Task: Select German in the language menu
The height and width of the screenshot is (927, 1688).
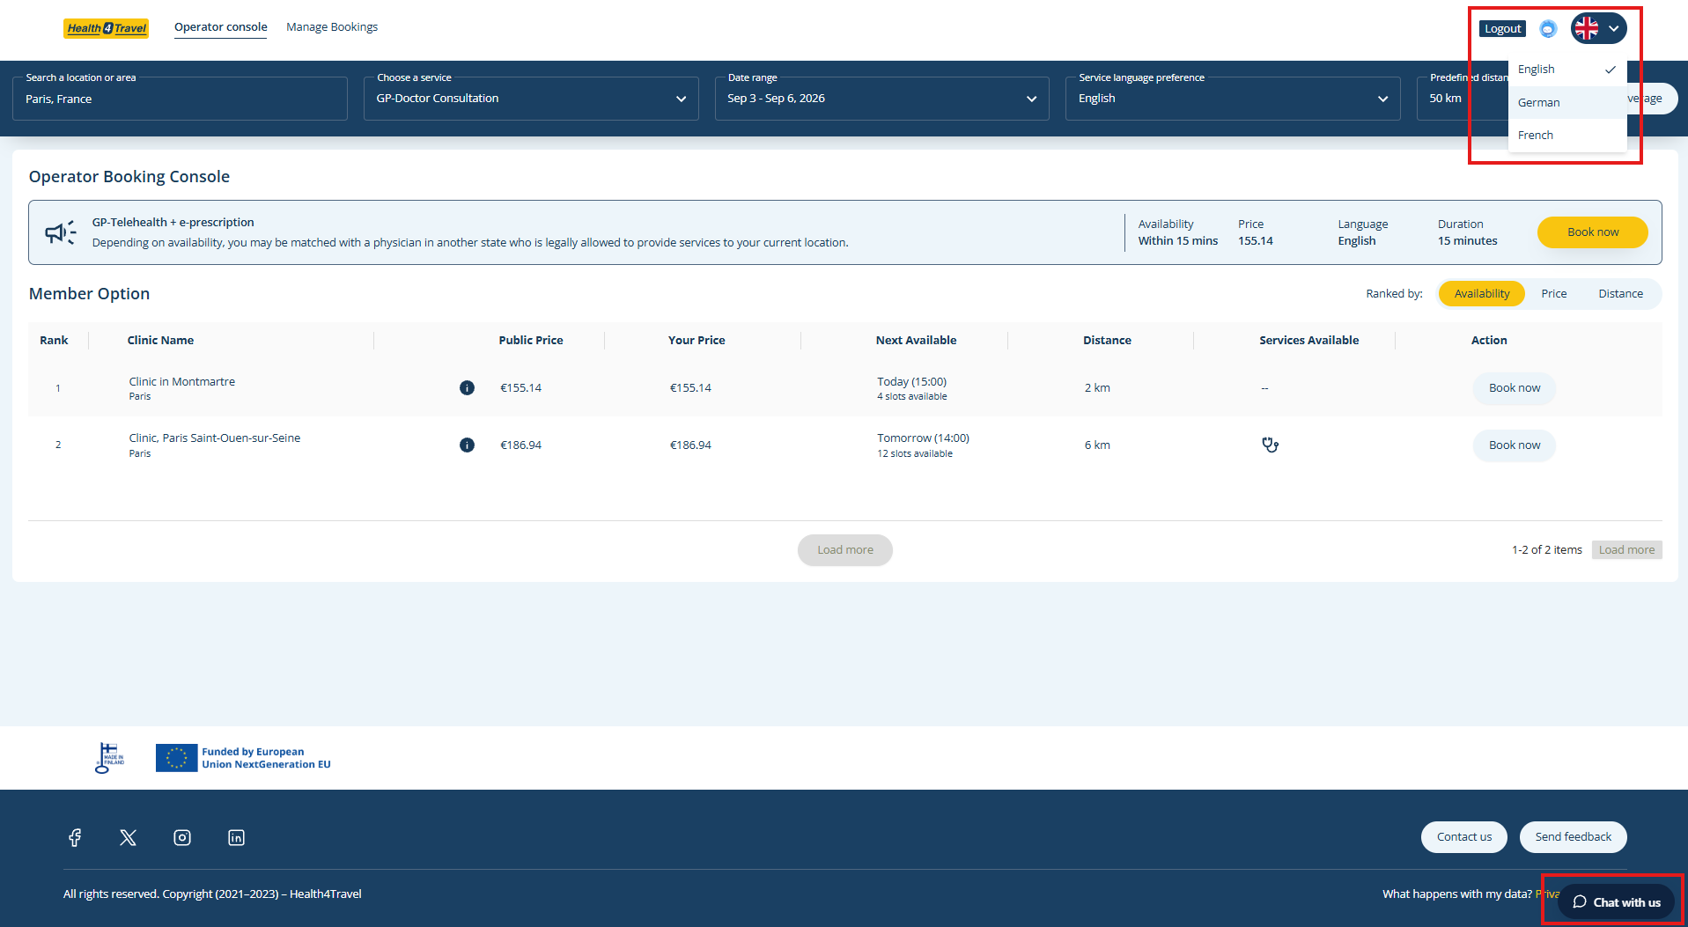Action: pyautogui.click(x=1567, y=102)
